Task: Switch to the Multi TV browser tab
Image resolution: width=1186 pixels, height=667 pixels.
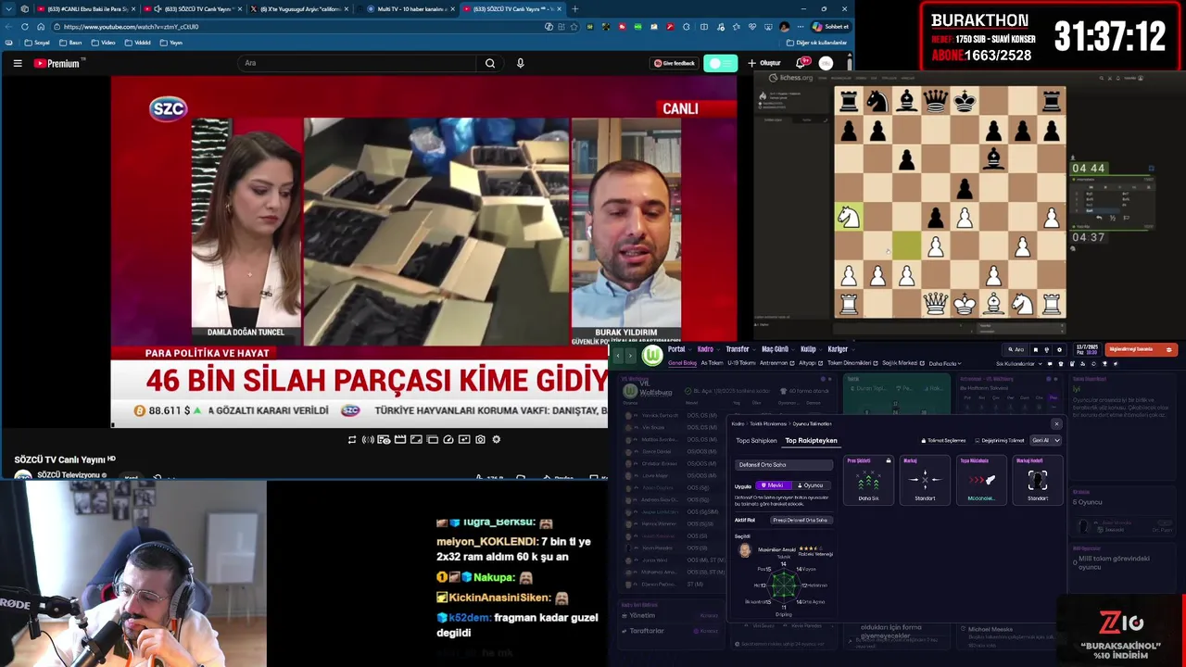Action: (408, 9)
